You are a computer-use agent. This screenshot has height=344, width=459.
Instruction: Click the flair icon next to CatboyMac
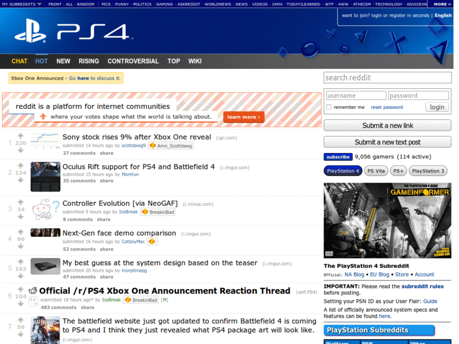(152, 241)
